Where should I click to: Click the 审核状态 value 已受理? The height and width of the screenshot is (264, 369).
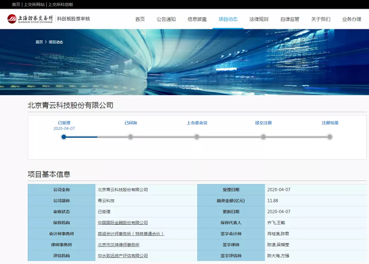104,212
